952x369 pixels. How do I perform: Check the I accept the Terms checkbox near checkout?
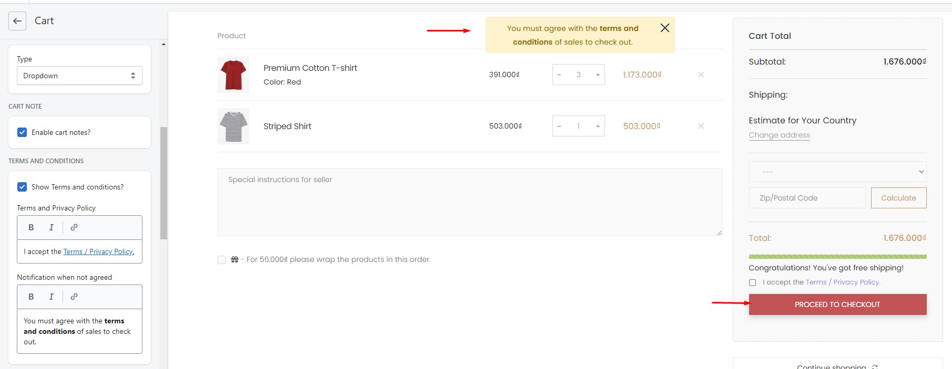[x=752, y=282]
